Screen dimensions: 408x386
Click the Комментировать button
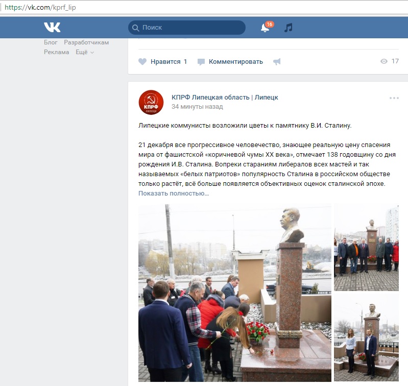pos(236,62)
